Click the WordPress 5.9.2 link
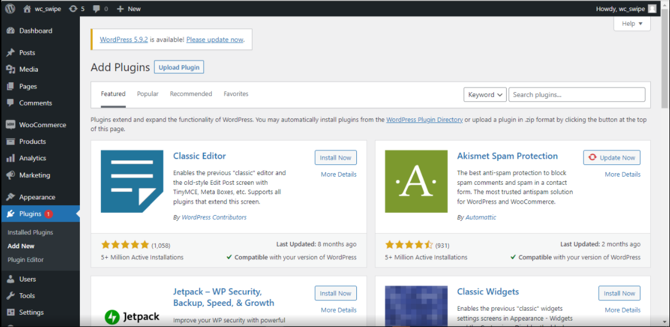The height and width of the screenshot is (327, 670). tap(124, 40)
